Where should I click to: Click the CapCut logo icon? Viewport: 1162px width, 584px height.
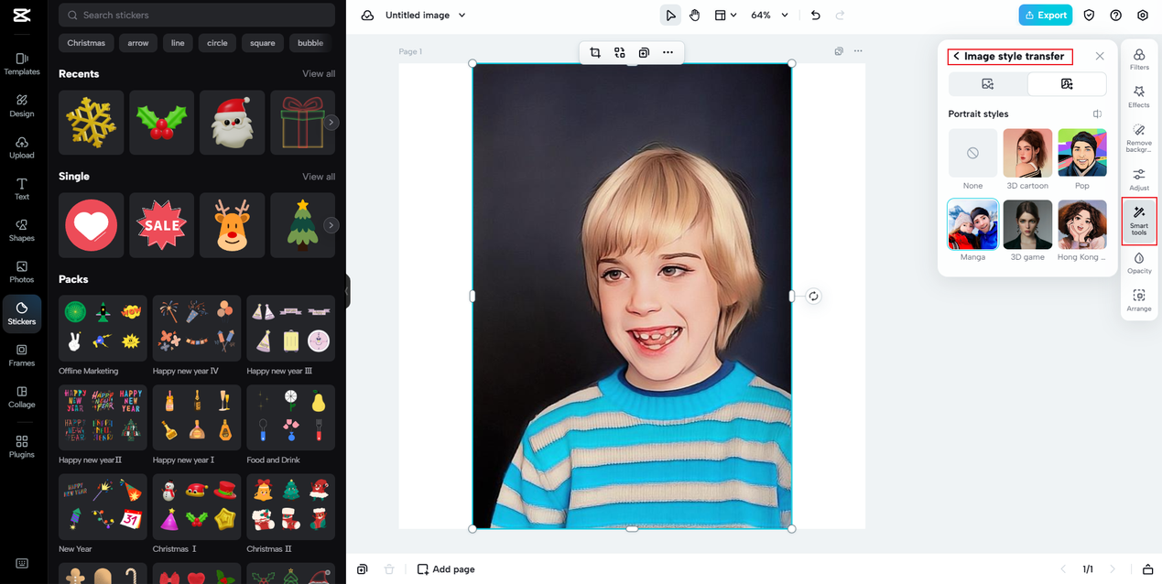coord(22,15)
